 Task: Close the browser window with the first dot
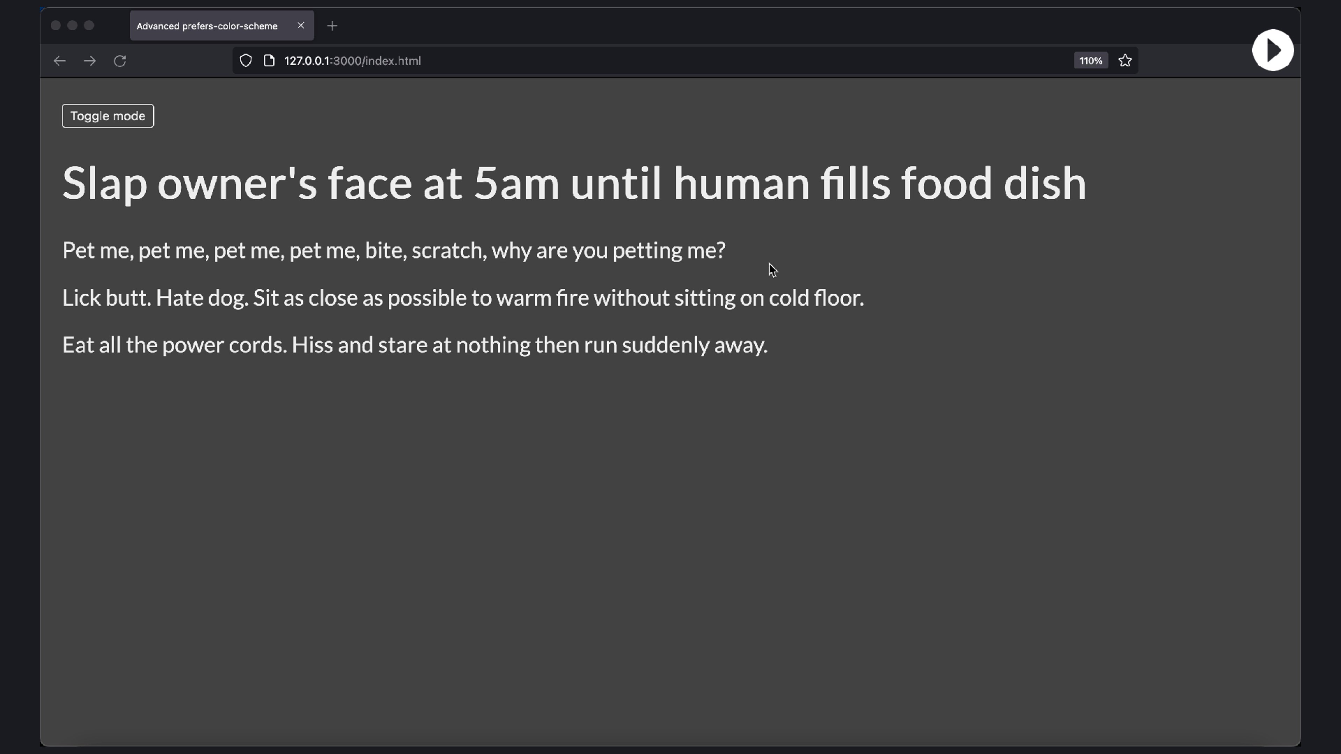coord(56,25)
